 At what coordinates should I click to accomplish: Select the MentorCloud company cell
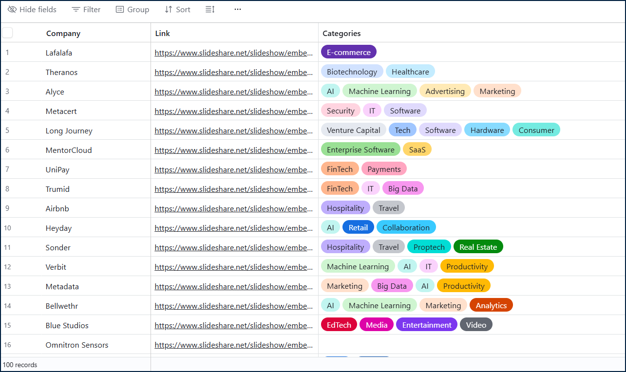pyautogui.click(x=96, y=150)
